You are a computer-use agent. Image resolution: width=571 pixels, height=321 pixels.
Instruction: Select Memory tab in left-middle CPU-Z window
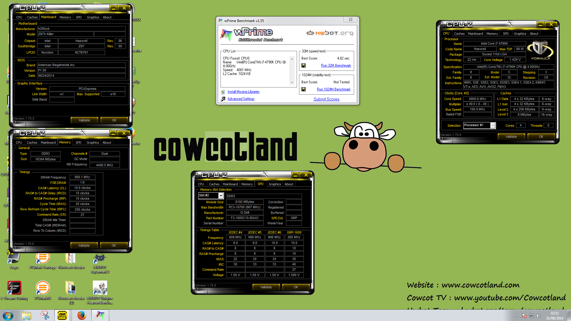coord(65,143)
